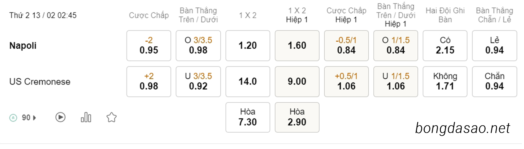Click the green double-chevron markets icon
The height and width of the screenshot is (149, 524).
pos(13,118)
